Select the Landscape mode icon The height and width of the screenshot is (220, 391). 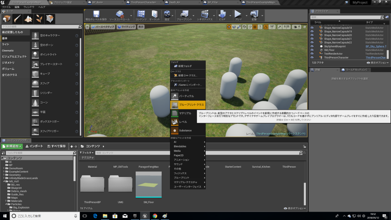click(x=28, y=19)
